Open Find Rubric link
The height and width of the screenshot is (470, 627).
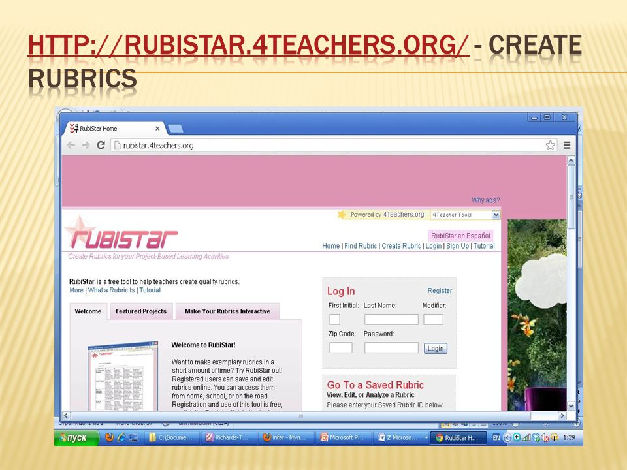[361, 246]
